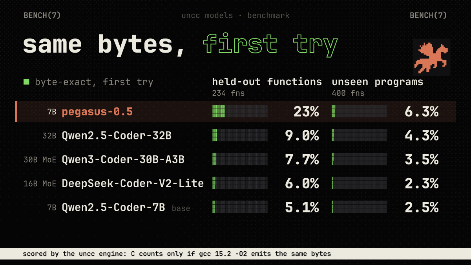This screenshot has width=471, height=265.
Task: Click the pegasus-0.5 unseen programs bar
Action: (x=360, y=111)
